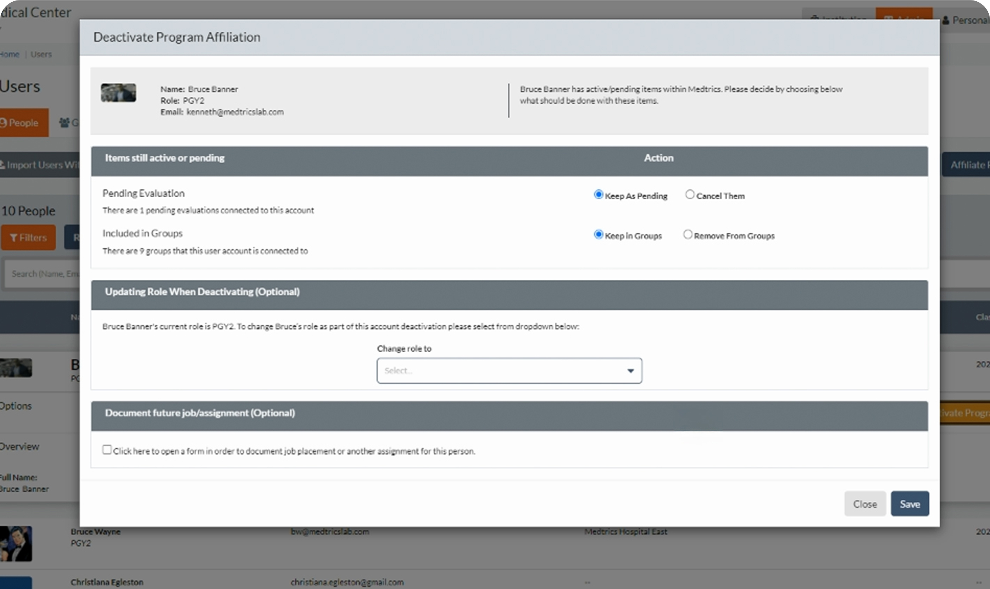The width and height of the screenshot is (990, 589).
Task: Select the Keep As Pending radio button
Action: tap(598, 195)
